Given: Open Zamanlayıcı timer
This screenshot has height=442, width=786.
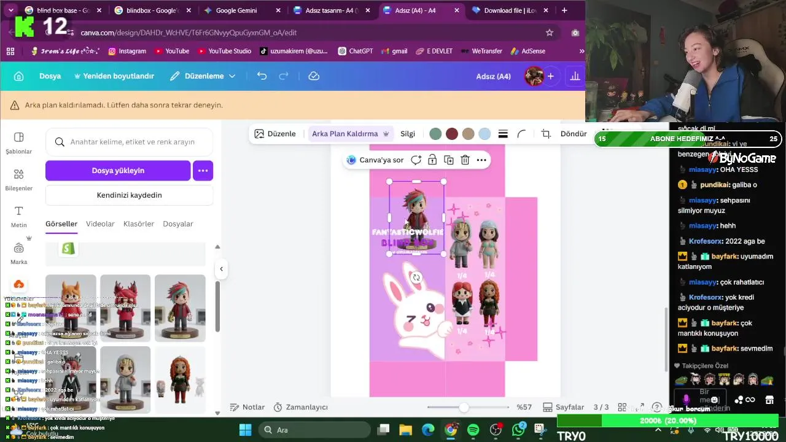Looking at the screenshot, I should point(300,407).
